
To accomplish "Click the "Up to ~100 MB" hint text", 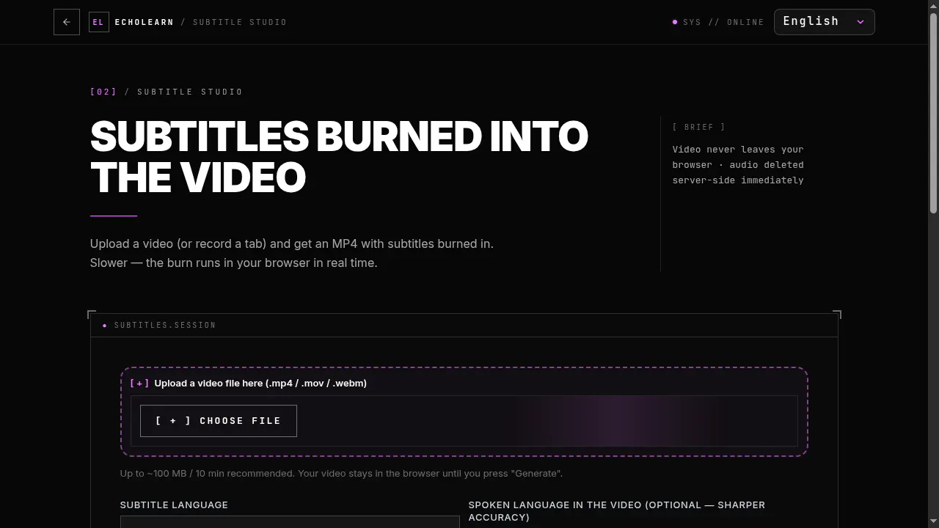I will coord(341,473).
